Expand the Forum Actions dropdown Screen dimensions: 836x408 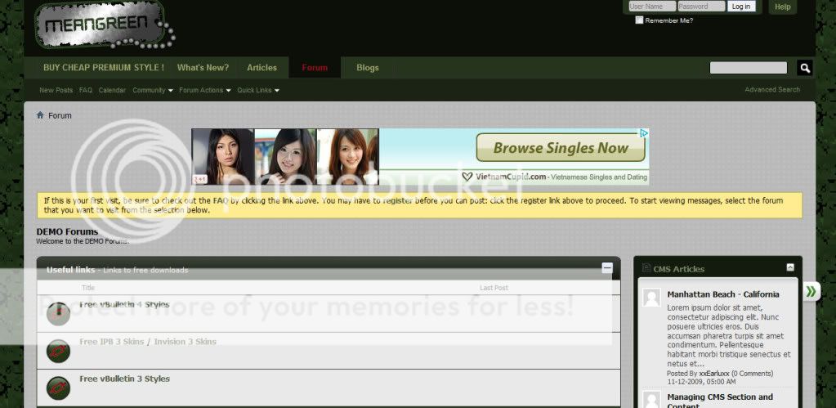click(204, 90)
